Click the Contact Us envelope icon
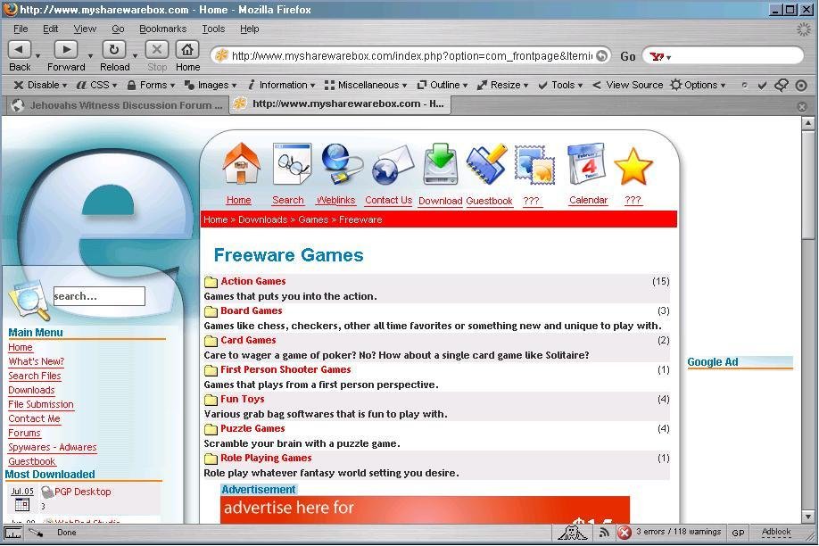 click(393, 165)
